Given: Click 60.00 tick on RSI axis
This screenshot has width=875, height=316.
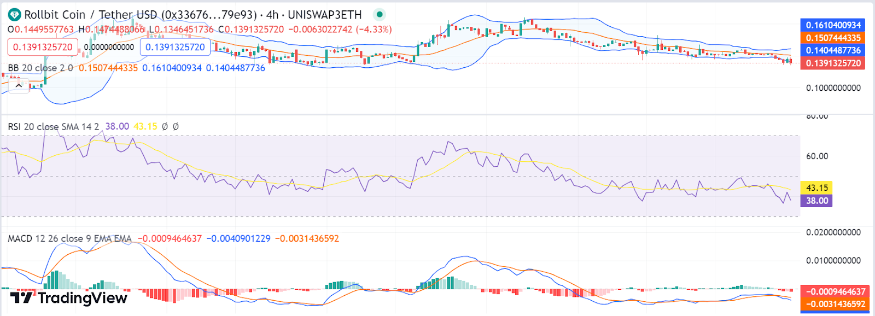Looking at the screenshot, I should coord(817,156).
